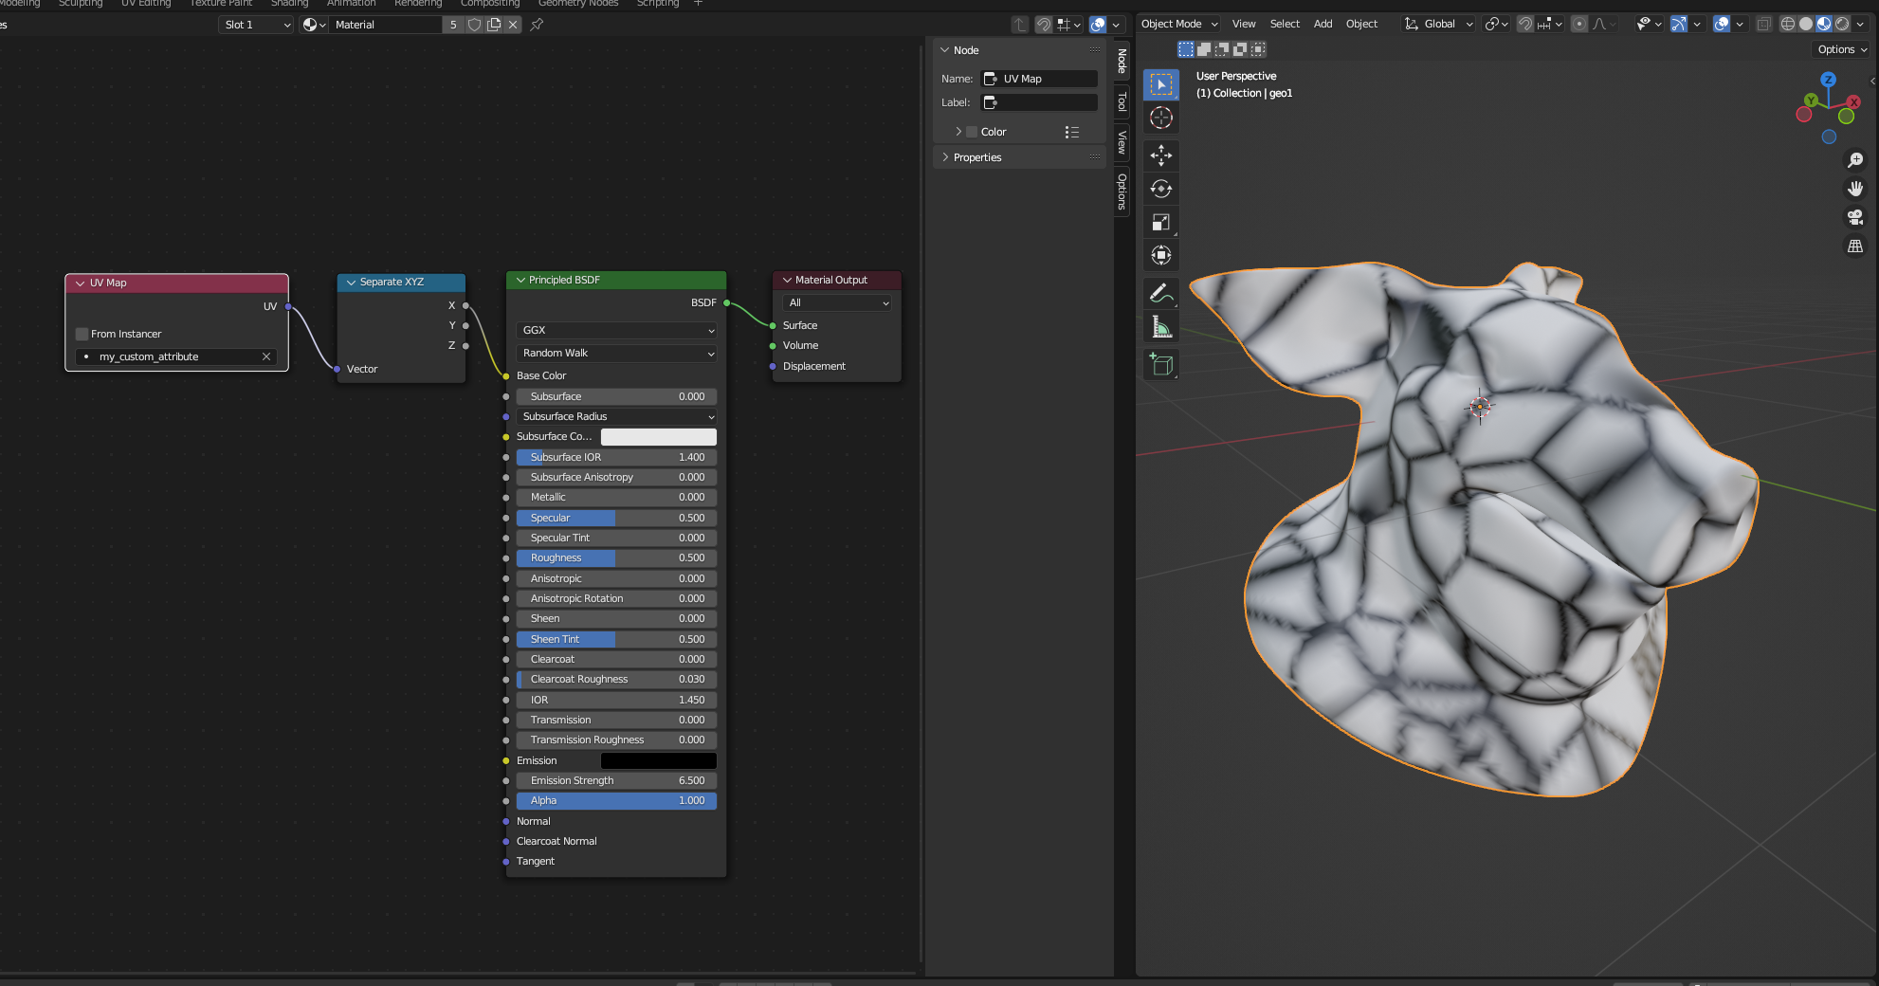The image size is (1879, 986).
Task: Open the GGX distribution dropdown
Action: click(615, 330)
